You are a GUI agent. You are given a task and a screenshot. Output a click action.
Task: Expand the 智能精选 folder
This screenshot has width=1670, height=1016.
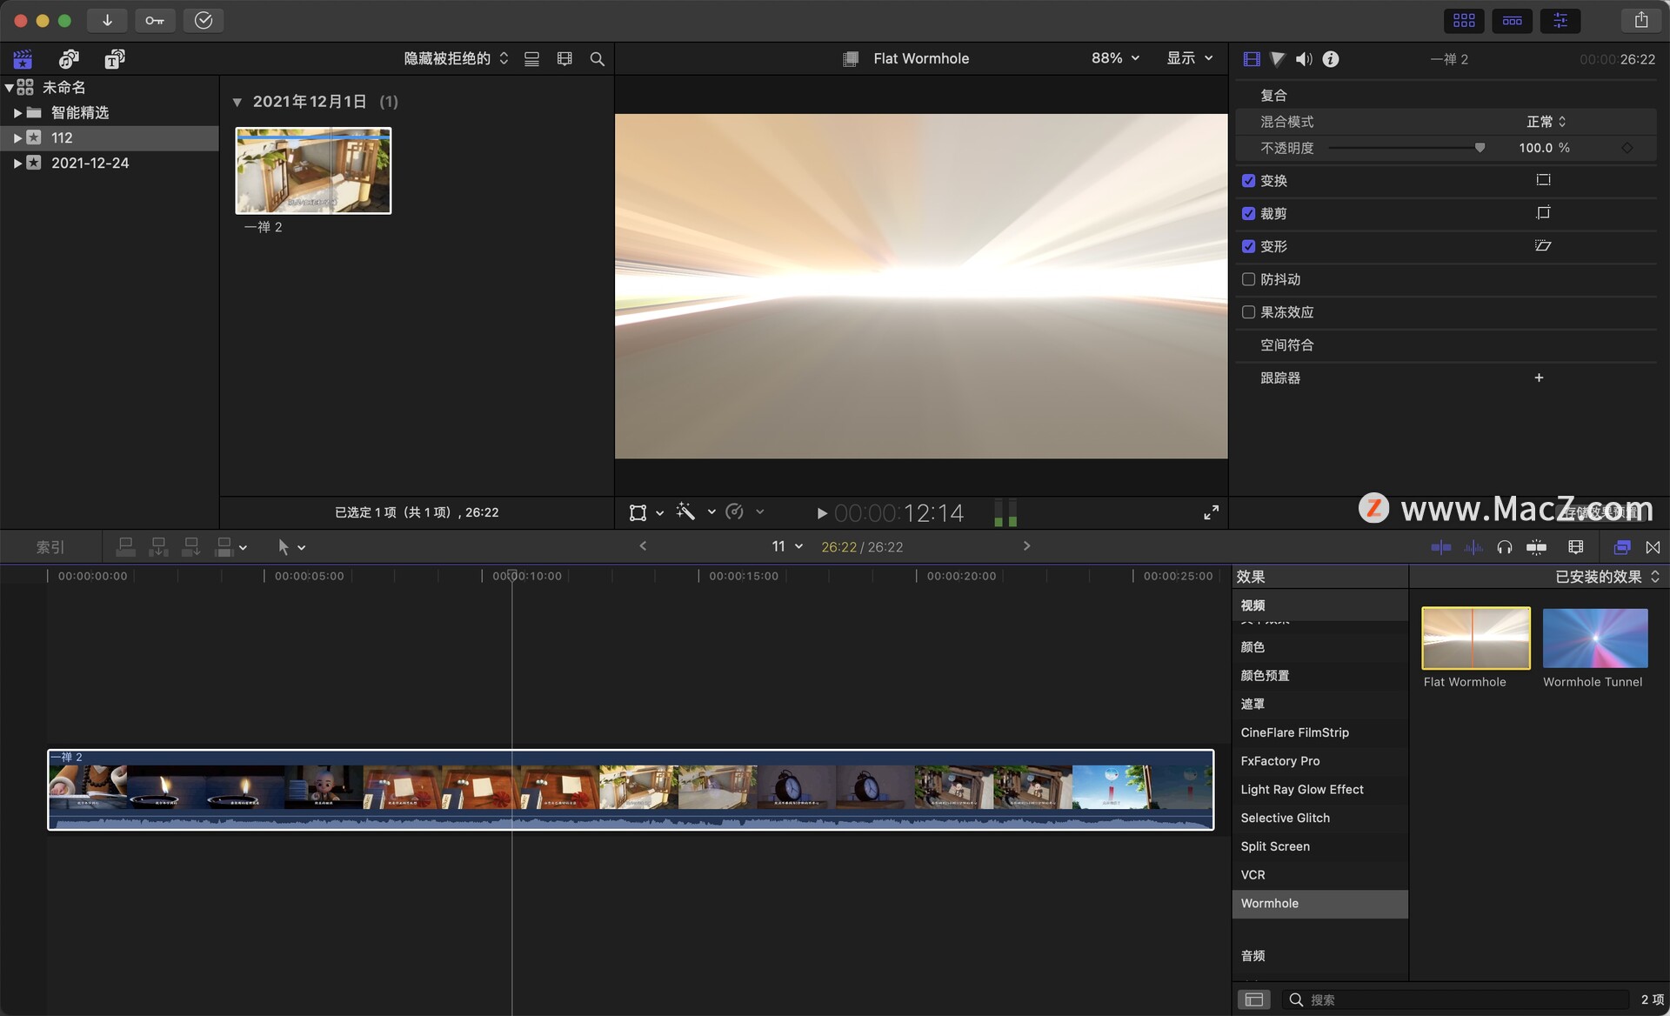pyautogui.click(x=17, y=112)
